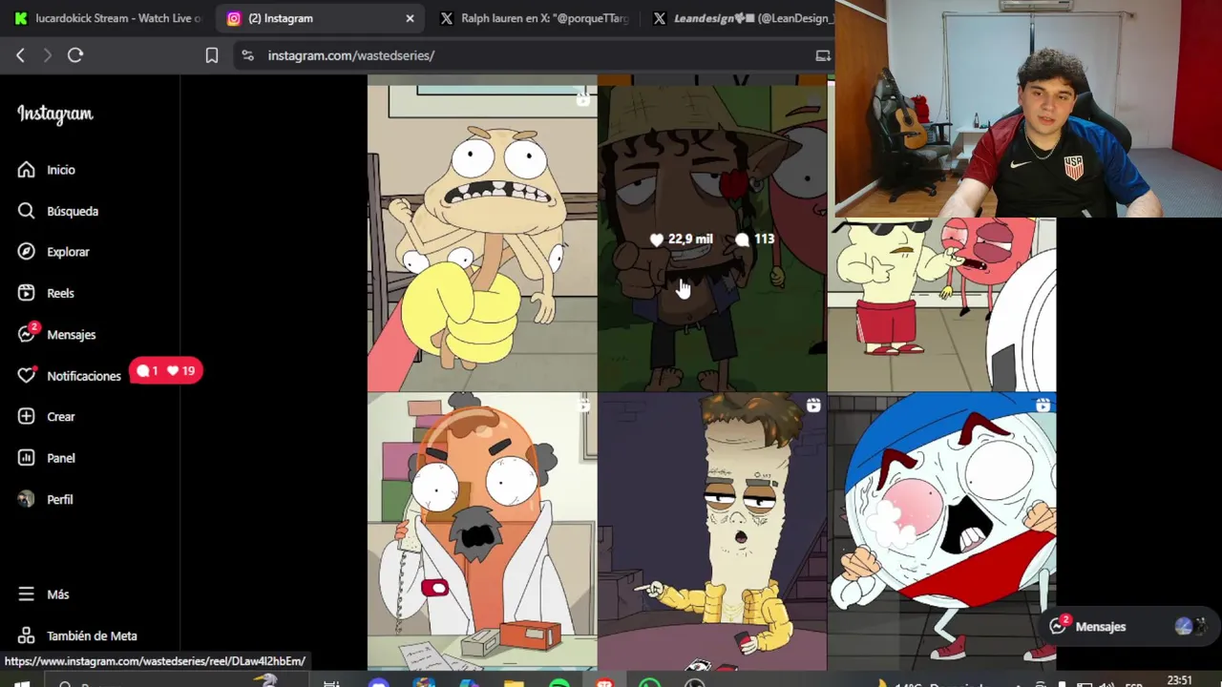1222x687 pixels.
Task: Click the avatar in floating Mensajes bar
Action: (1184, 627)
